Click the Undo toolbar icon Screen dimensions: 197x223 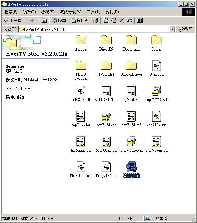pos(129,21)
